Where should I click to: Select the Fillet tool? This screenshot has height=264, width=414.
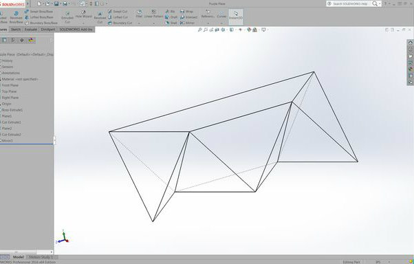tap(139, 14)
